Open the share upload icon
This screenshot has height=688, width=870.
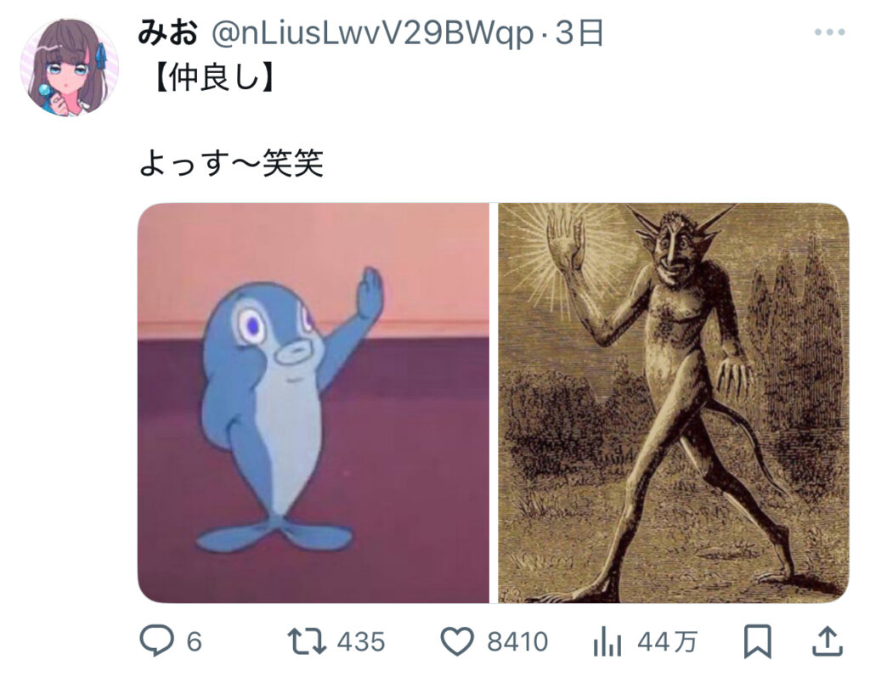click(x=828, y=640)
